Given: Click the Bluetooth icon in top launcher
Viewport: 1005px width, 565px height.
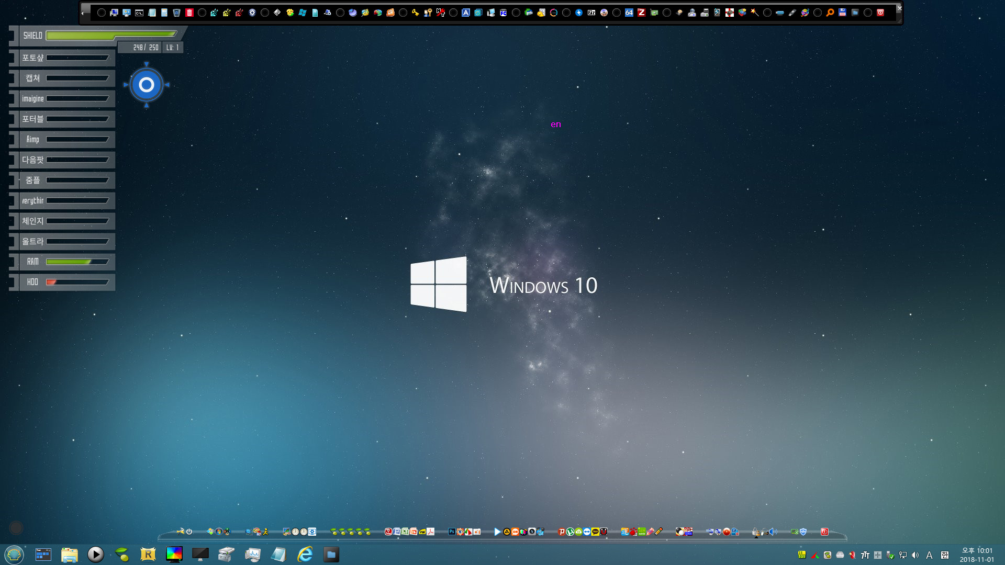Looking at the screenshot, I should pyautogui.click(x=579, y=13).
